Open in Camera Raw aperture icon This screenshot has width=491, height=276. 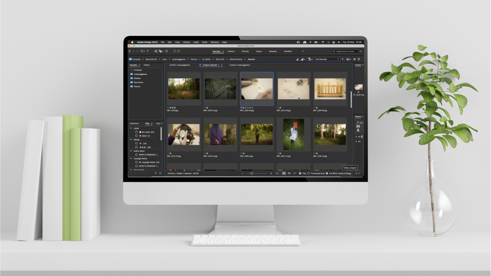[167, 51]
